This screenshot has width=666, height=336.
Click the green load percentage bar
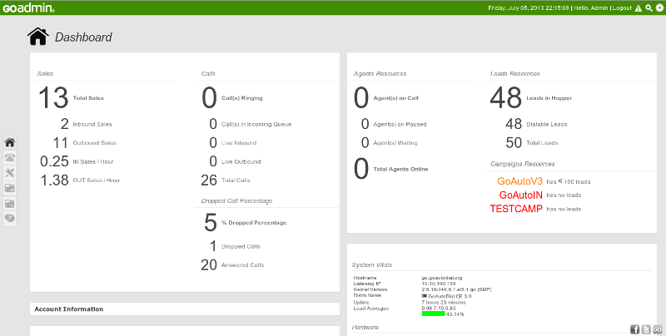pyautogui.click(x=433, y=314)
